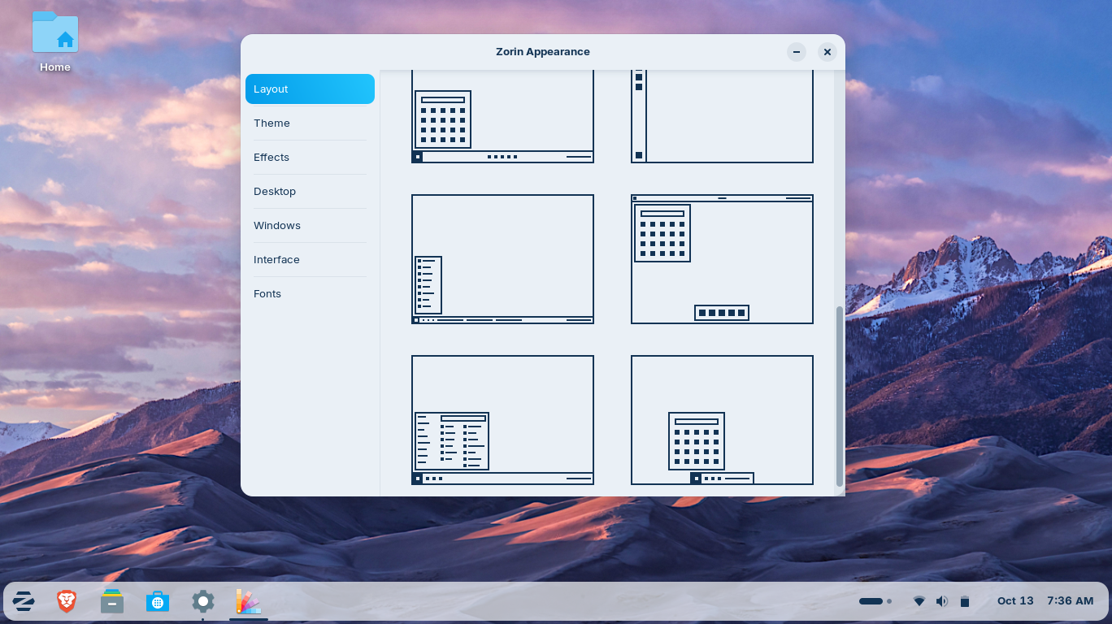Click the battery indicator in the tray
1112x624 pixels.
[964, 601]
